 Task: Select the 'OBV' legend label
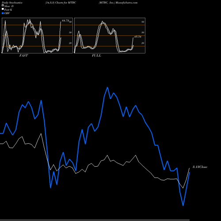7,13
